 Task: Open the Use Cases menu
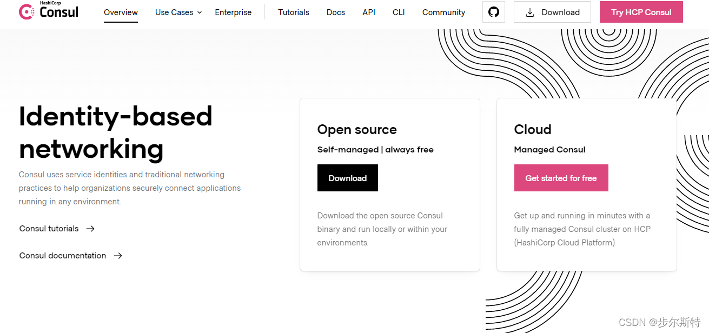click(x=174, y=12)
